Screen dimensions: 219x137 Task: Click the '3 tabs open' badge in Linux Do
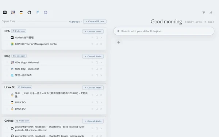[x=24, y=87]
